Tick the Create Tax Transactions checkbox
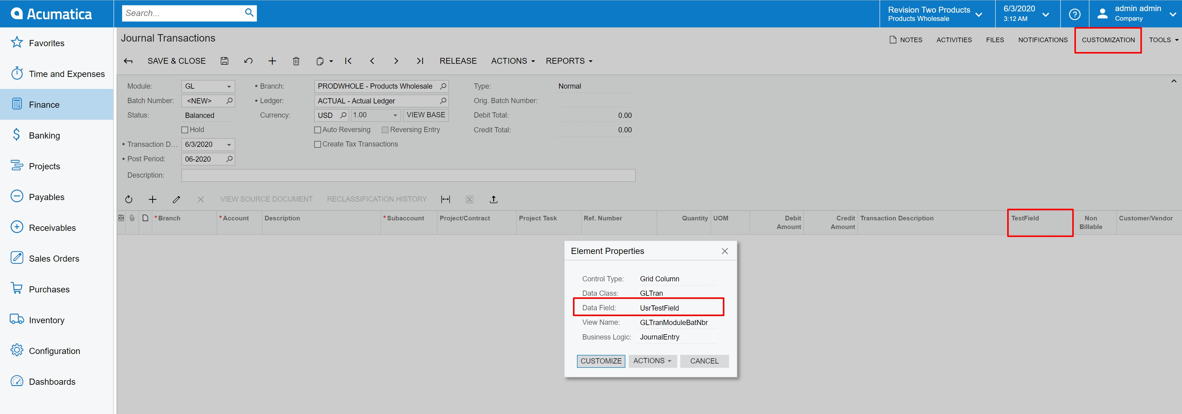This screenshot has width=1182, height=414. click(318, 144)
